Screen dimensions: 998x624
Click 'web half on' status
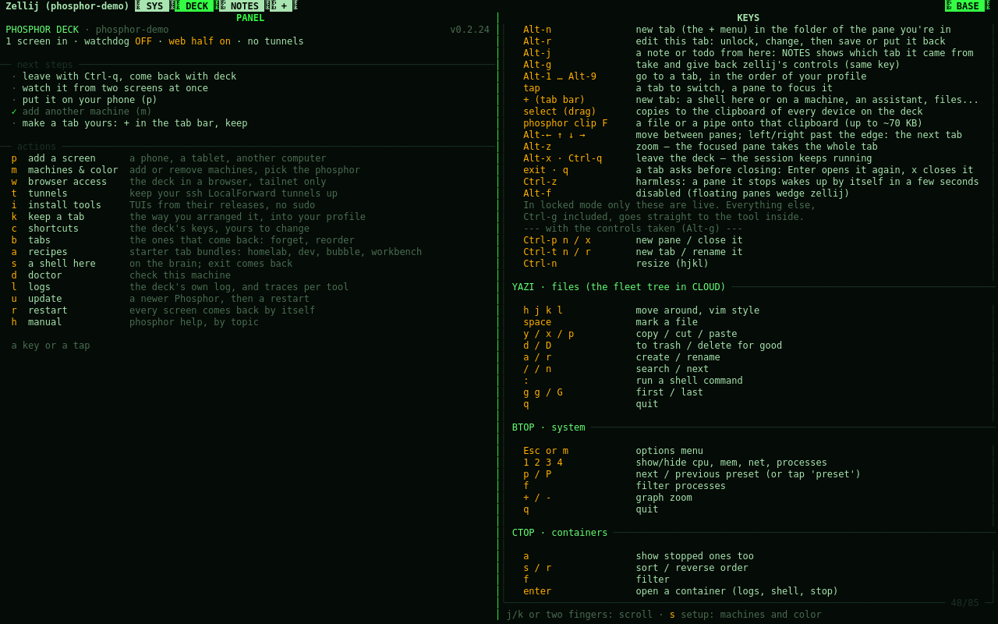coord(200,41)
